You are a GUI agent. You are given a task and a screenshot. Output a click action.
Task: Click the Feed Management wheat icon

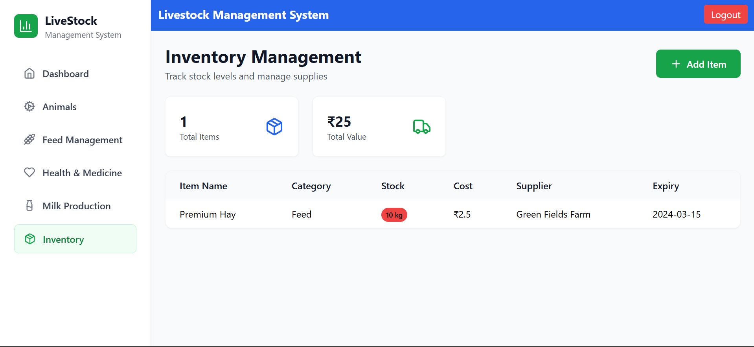click(29, 140)
